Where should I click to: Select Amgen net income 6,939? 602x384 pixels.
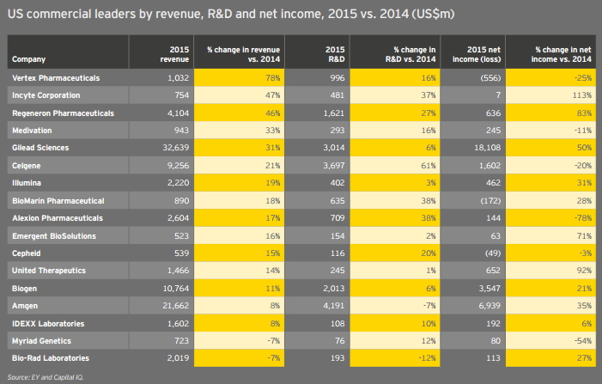coord(490,306)
